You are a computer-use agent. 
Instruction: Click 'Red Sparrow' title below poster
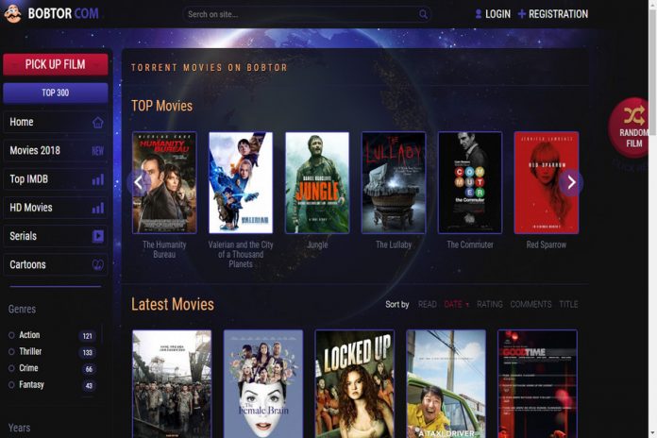[547, 244]
